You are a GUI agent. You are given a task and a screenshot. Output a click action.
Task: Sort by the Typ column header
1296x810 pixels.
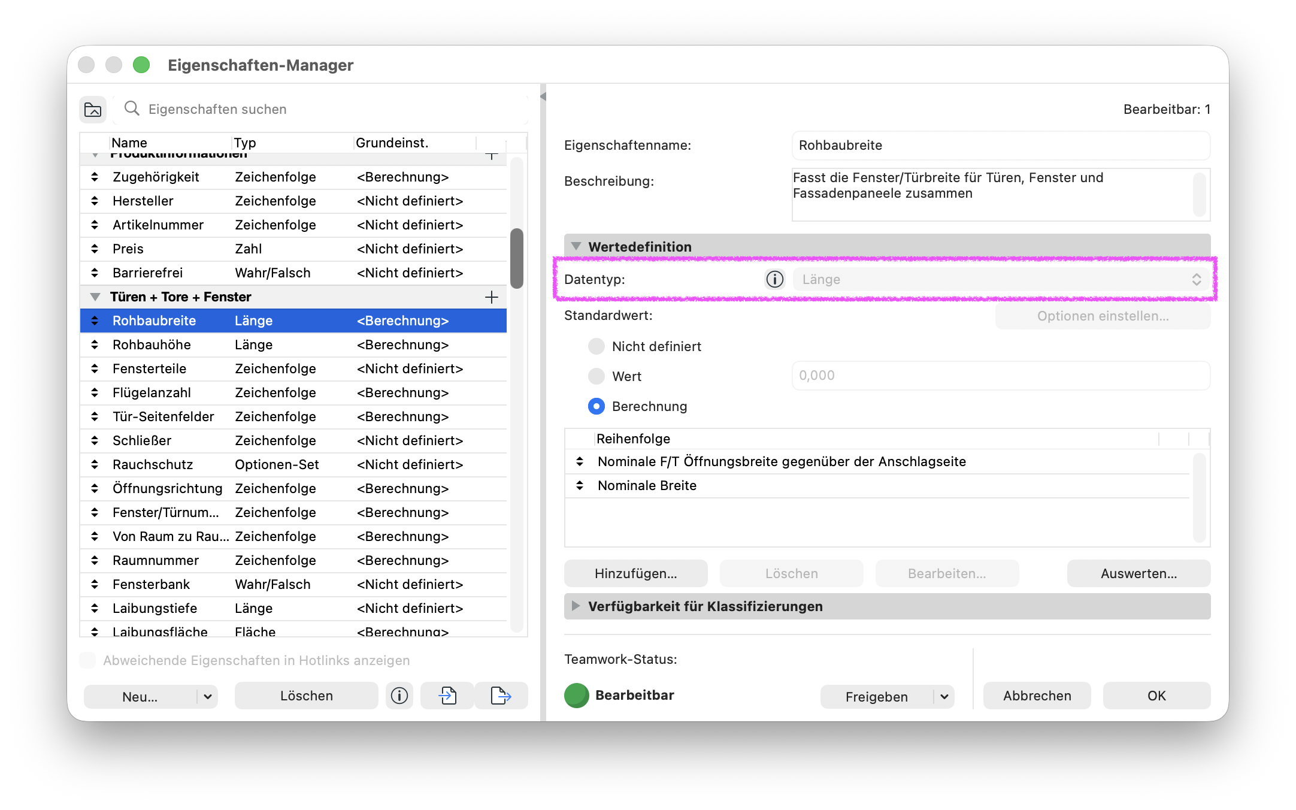tap(292, 143)
